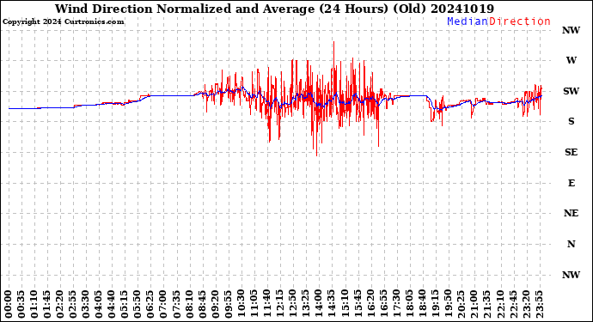Click the 07:00 time axis label
Screen dimensions: 593x322
[x=163, y=305]
